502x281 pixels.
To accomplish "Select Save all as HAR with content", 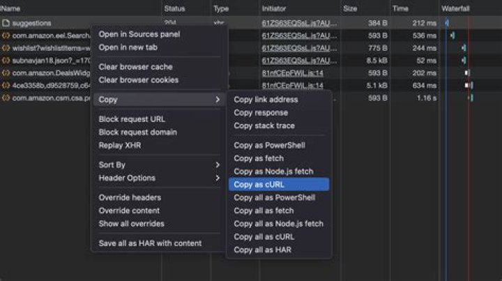I will tap(150, 243).
